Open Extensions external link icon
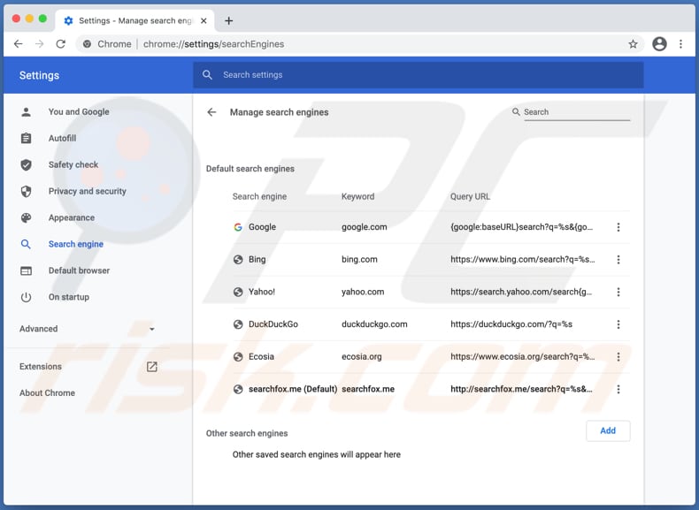The height and width of the screenshot is (510, 699). (152, 367)
